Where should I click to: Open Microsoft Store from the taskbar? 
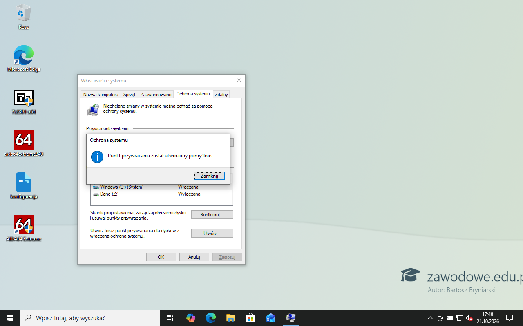pos(250,318)
